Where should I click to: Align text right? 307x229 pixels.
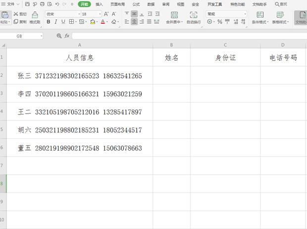pos(142,22)
